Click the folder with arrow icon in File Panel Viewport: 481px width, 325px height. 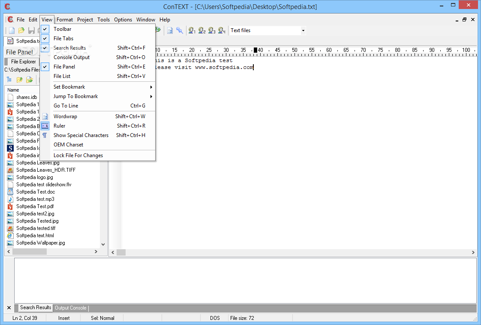tap(30, 80)
